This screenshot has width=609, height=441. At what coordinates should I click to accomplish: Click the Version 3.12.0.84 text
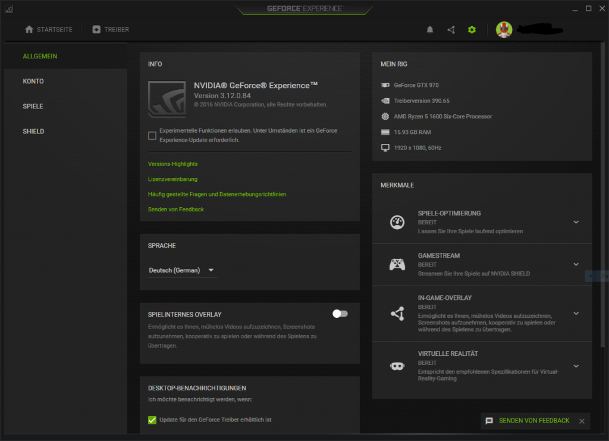[x=222, y=96]
